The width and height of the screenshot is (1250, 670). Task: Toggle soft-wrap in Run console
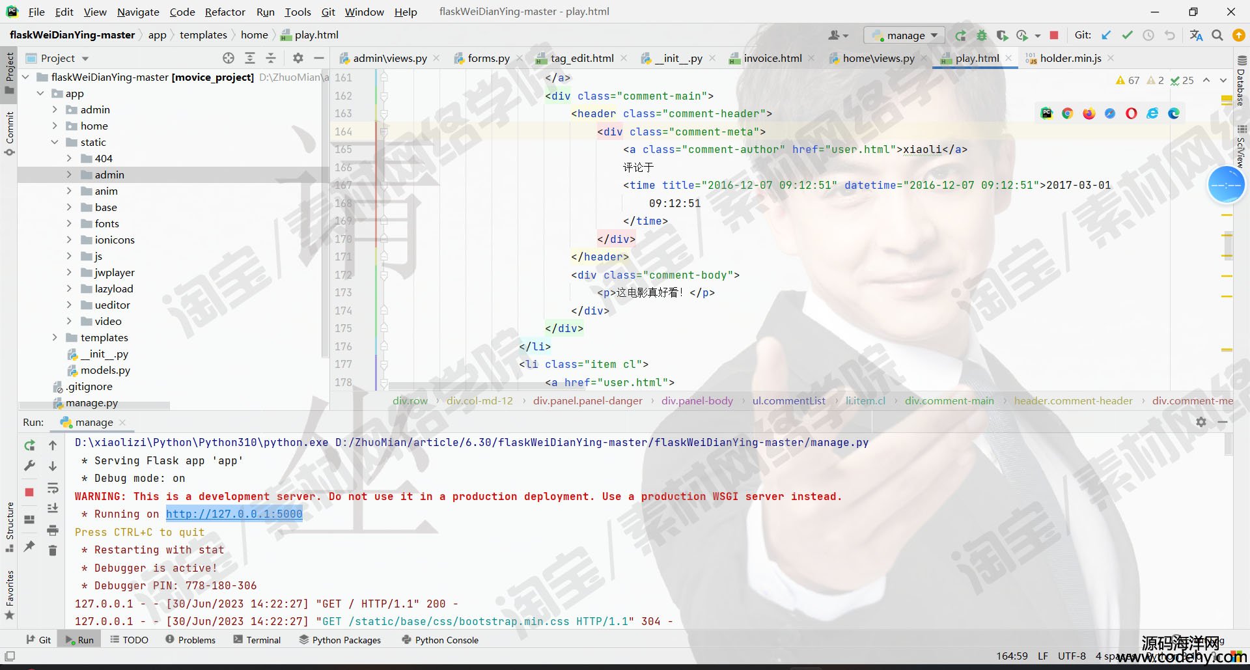[53, 488]
